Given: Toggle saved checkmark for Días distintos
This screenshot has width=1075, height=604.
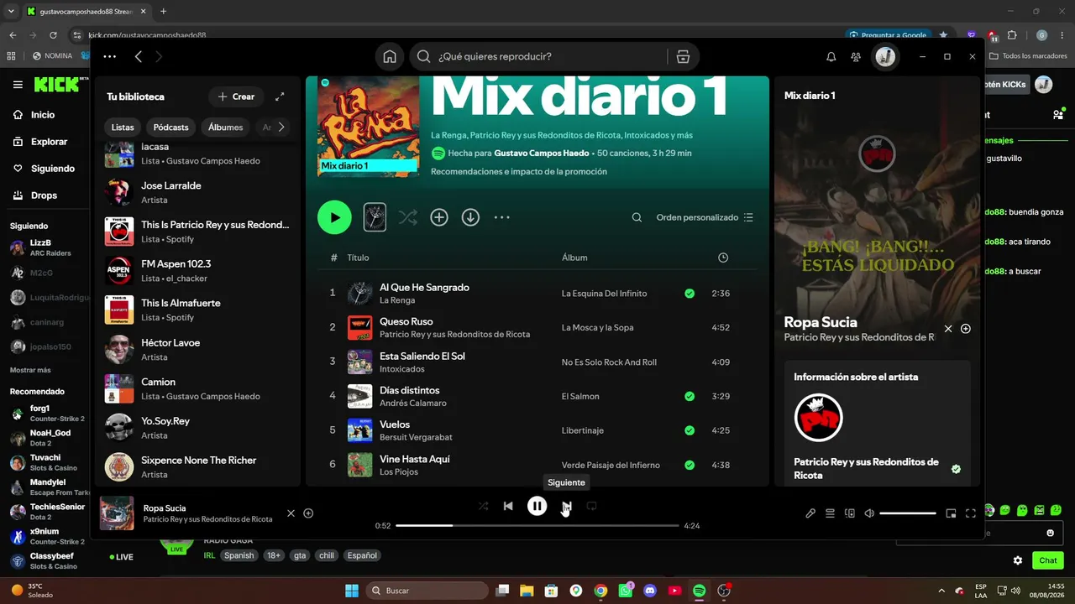Looking at the screenshot, I should click(690, 396).
